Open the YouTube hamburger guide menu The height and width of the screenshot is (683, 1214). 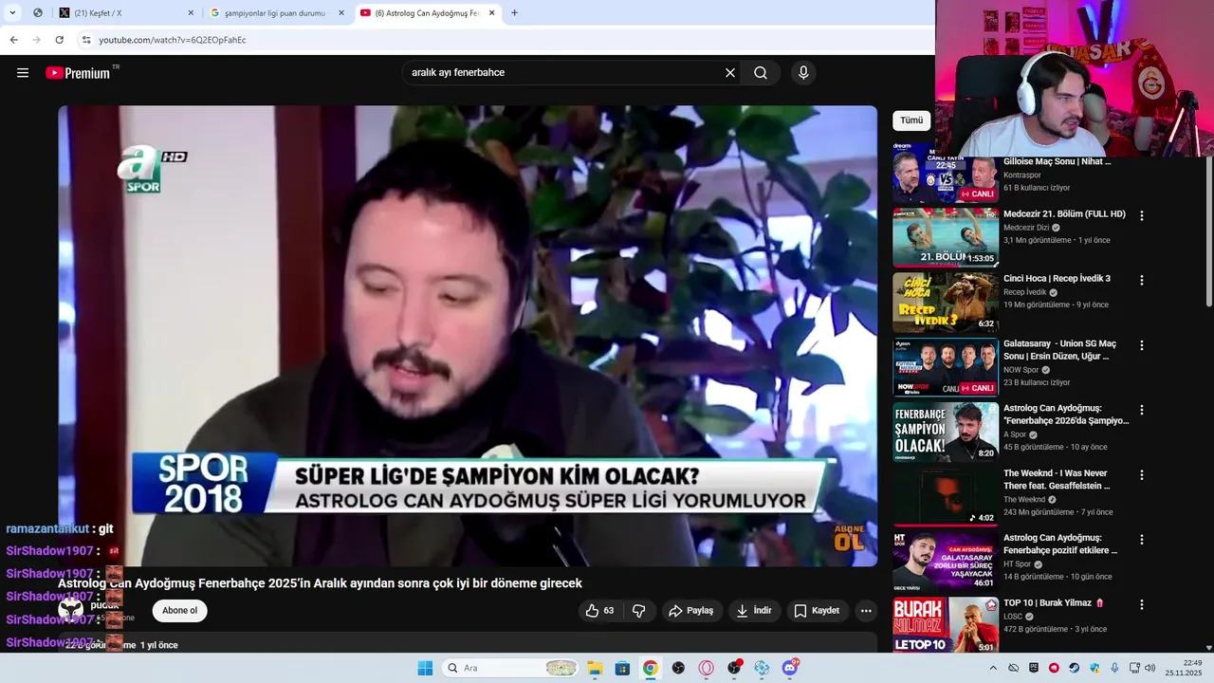pyautogui.click(x=23, y=73)
